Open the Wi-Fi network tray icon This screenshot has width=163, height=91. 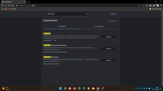[144, 88]
